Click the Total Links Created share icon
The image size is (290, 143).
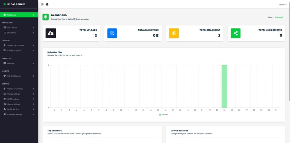(235, 33)
